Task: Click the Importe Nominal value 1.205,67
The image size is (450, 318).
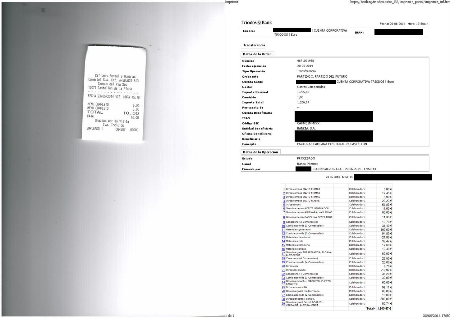Action: [303, 92]
